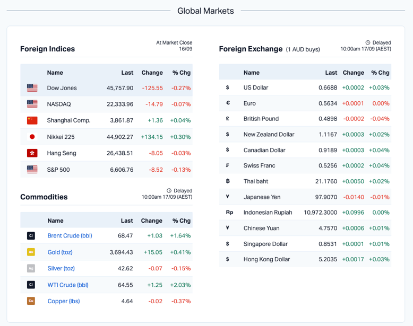Click the Hang Seng Hong Kong flag icon
Image resolution: width=413 pixels, height=326 pixels.
point(32,153)
